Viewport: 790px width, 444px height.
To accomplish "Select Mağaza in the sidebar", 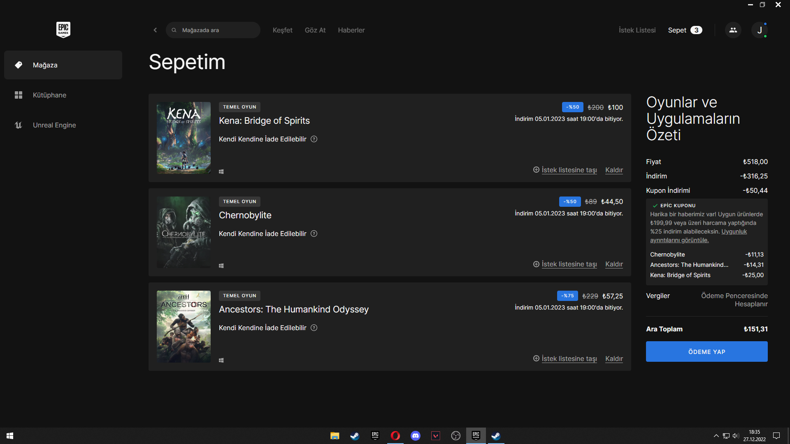I will pos(63,65).
